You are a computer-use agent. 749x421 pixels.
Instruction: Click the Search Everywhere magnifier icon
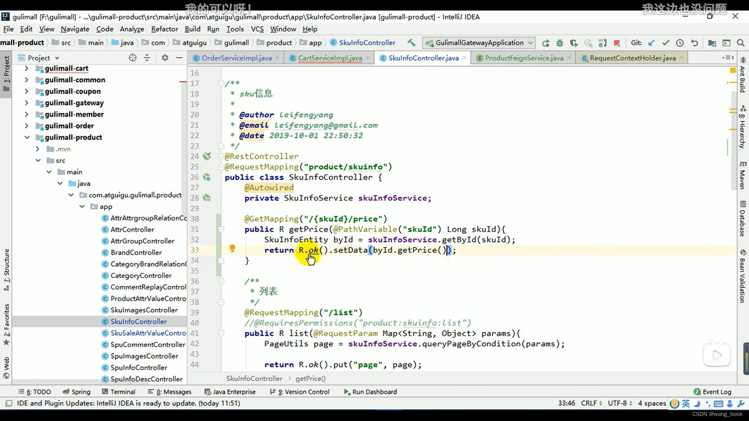tap(740, 43)
